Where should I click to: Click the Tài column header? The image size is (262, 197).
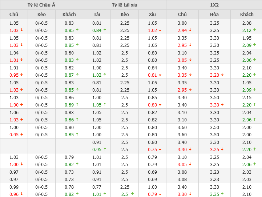coord(97,14)
